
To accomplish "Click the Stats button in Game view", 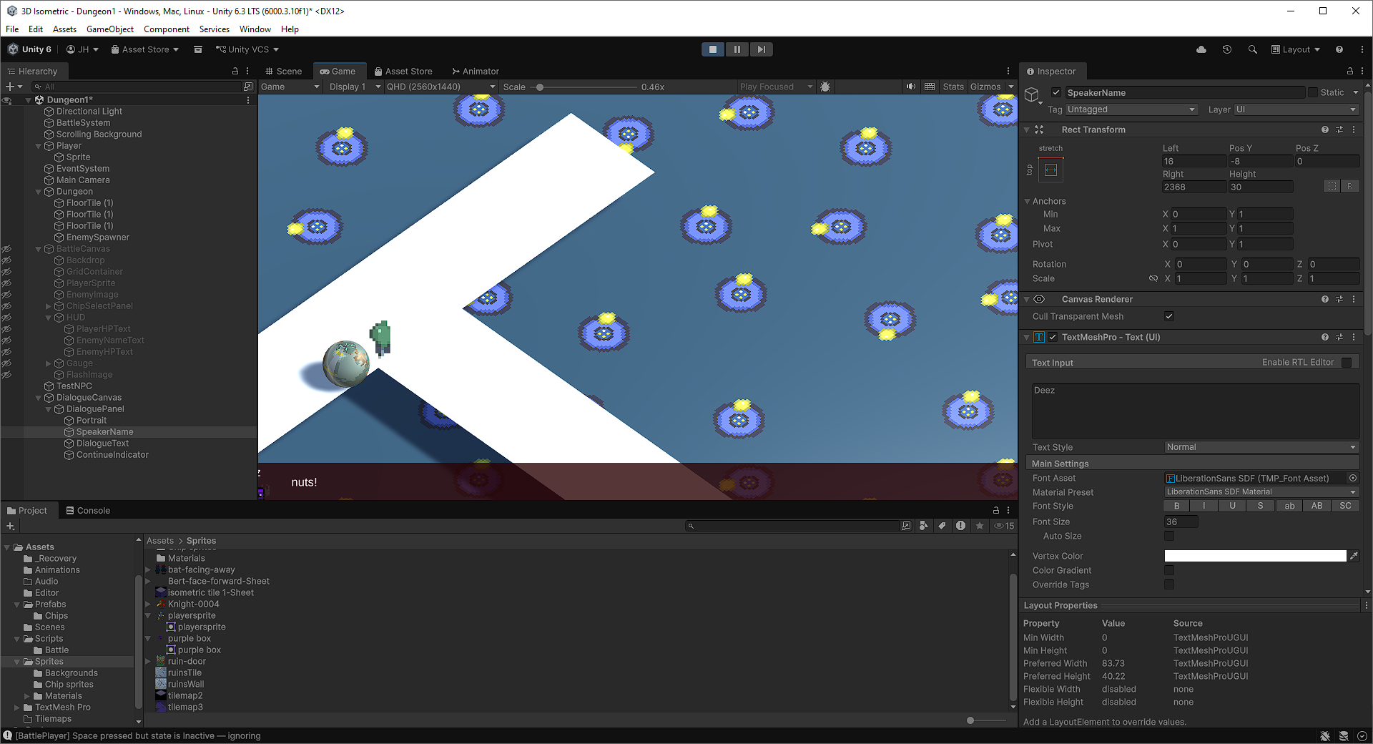I will pos(953,87).
